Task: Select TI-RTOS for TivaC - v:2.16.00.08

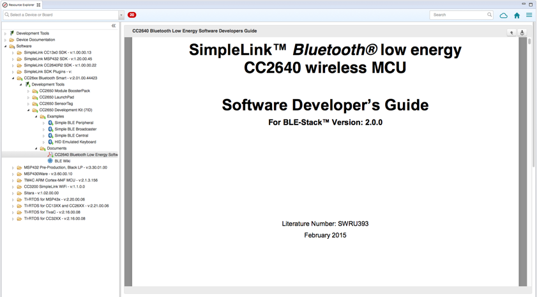Action: point(52,212)
